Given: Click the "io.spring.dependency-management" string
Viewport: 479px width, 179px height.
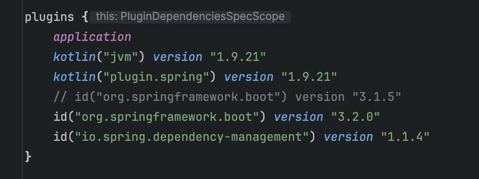Looking at the screenshot, I should (192, 137).
